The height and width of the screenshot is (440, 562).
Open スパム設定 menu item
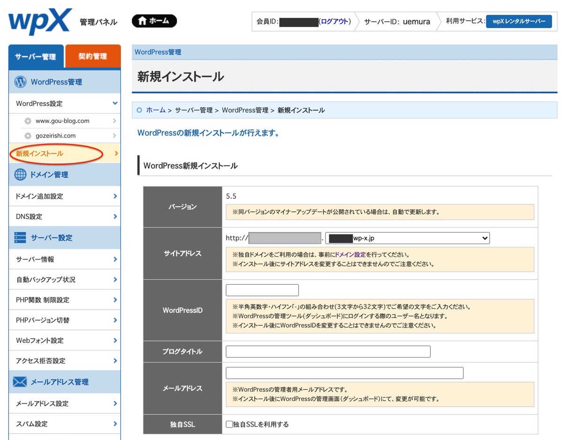click(x=65, y=424)
